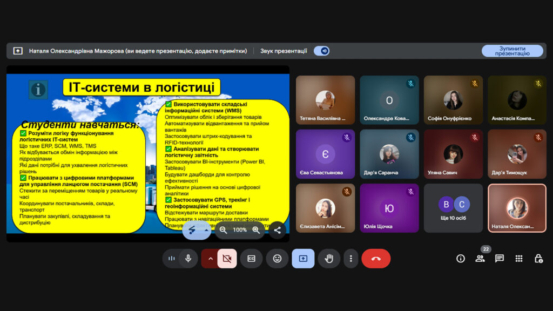Open meeting details info icon
The height and width of the screenshot is (311, 553).
[x=461, y=259]
